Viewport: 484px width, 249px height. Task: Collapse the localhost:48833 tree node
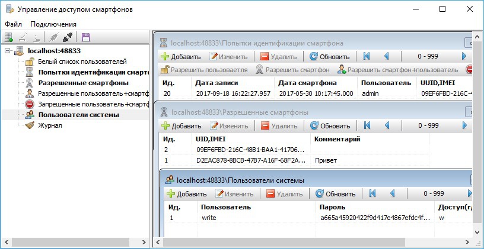point(7,51)
